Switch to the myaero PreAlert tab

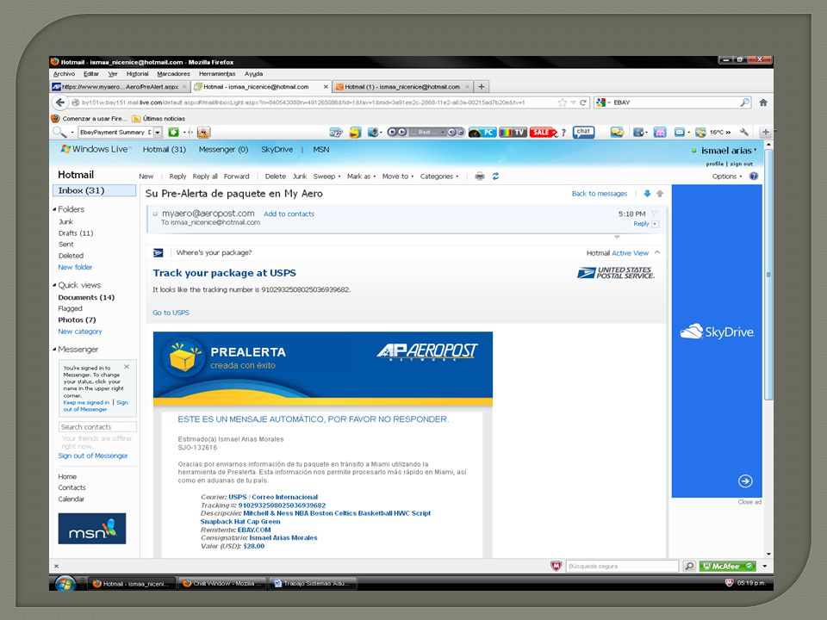pos(121,86)
